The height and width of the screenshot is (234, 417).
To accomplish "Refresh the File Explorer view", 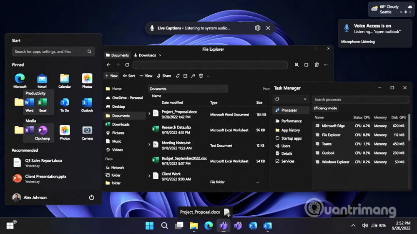I will (127, 65).
